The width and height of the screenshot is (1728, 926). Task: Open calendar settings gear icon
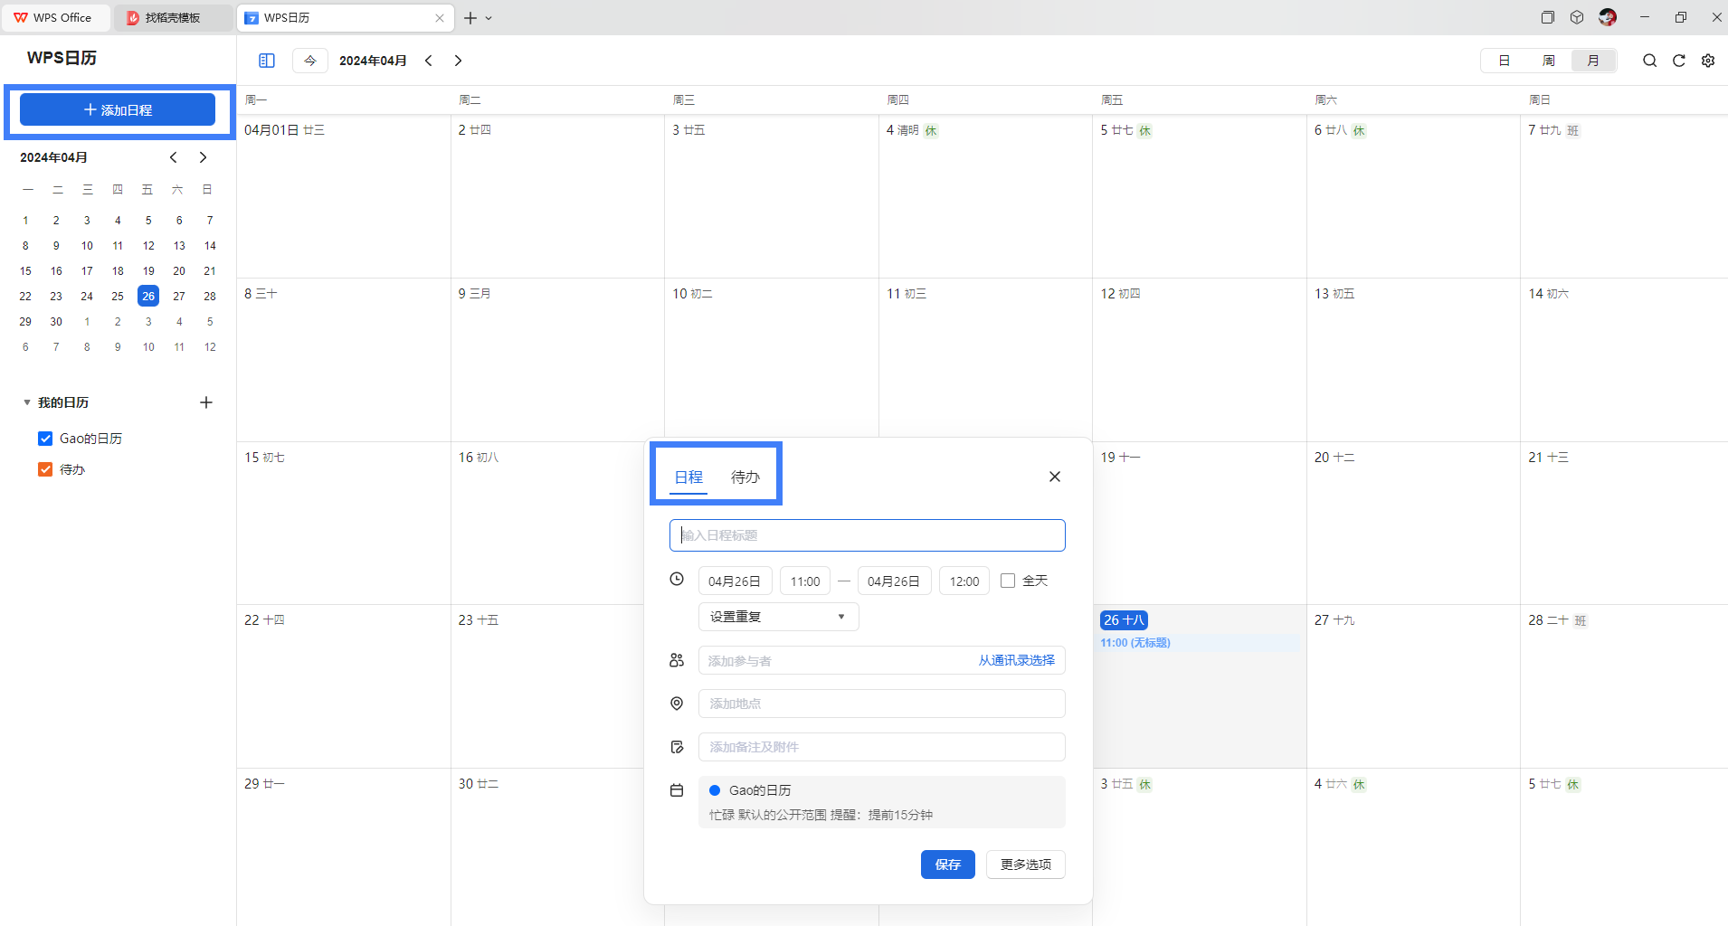pyautogui.click(x=1708, y=61)
